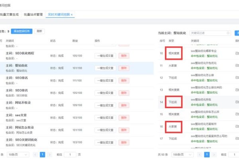The width and height of the screenshot is (239, 159).
Task: Click the 状态 column header
Action: click(x=53, y=41)
